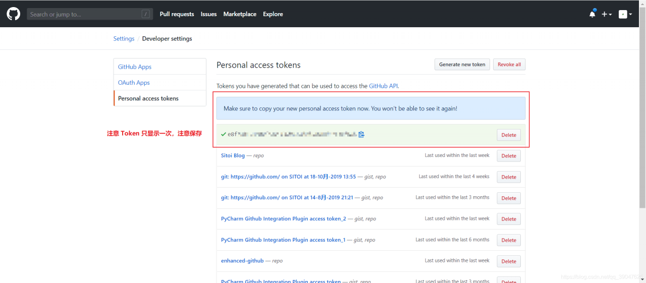
Task: Click the Generate new token button
Action: [x=462, y=65]
